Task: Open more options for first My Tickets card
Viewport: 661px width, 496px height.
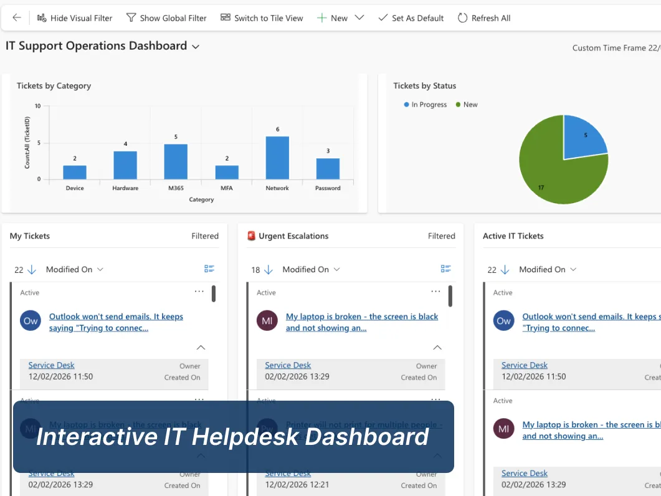Action: pos(199,291)
